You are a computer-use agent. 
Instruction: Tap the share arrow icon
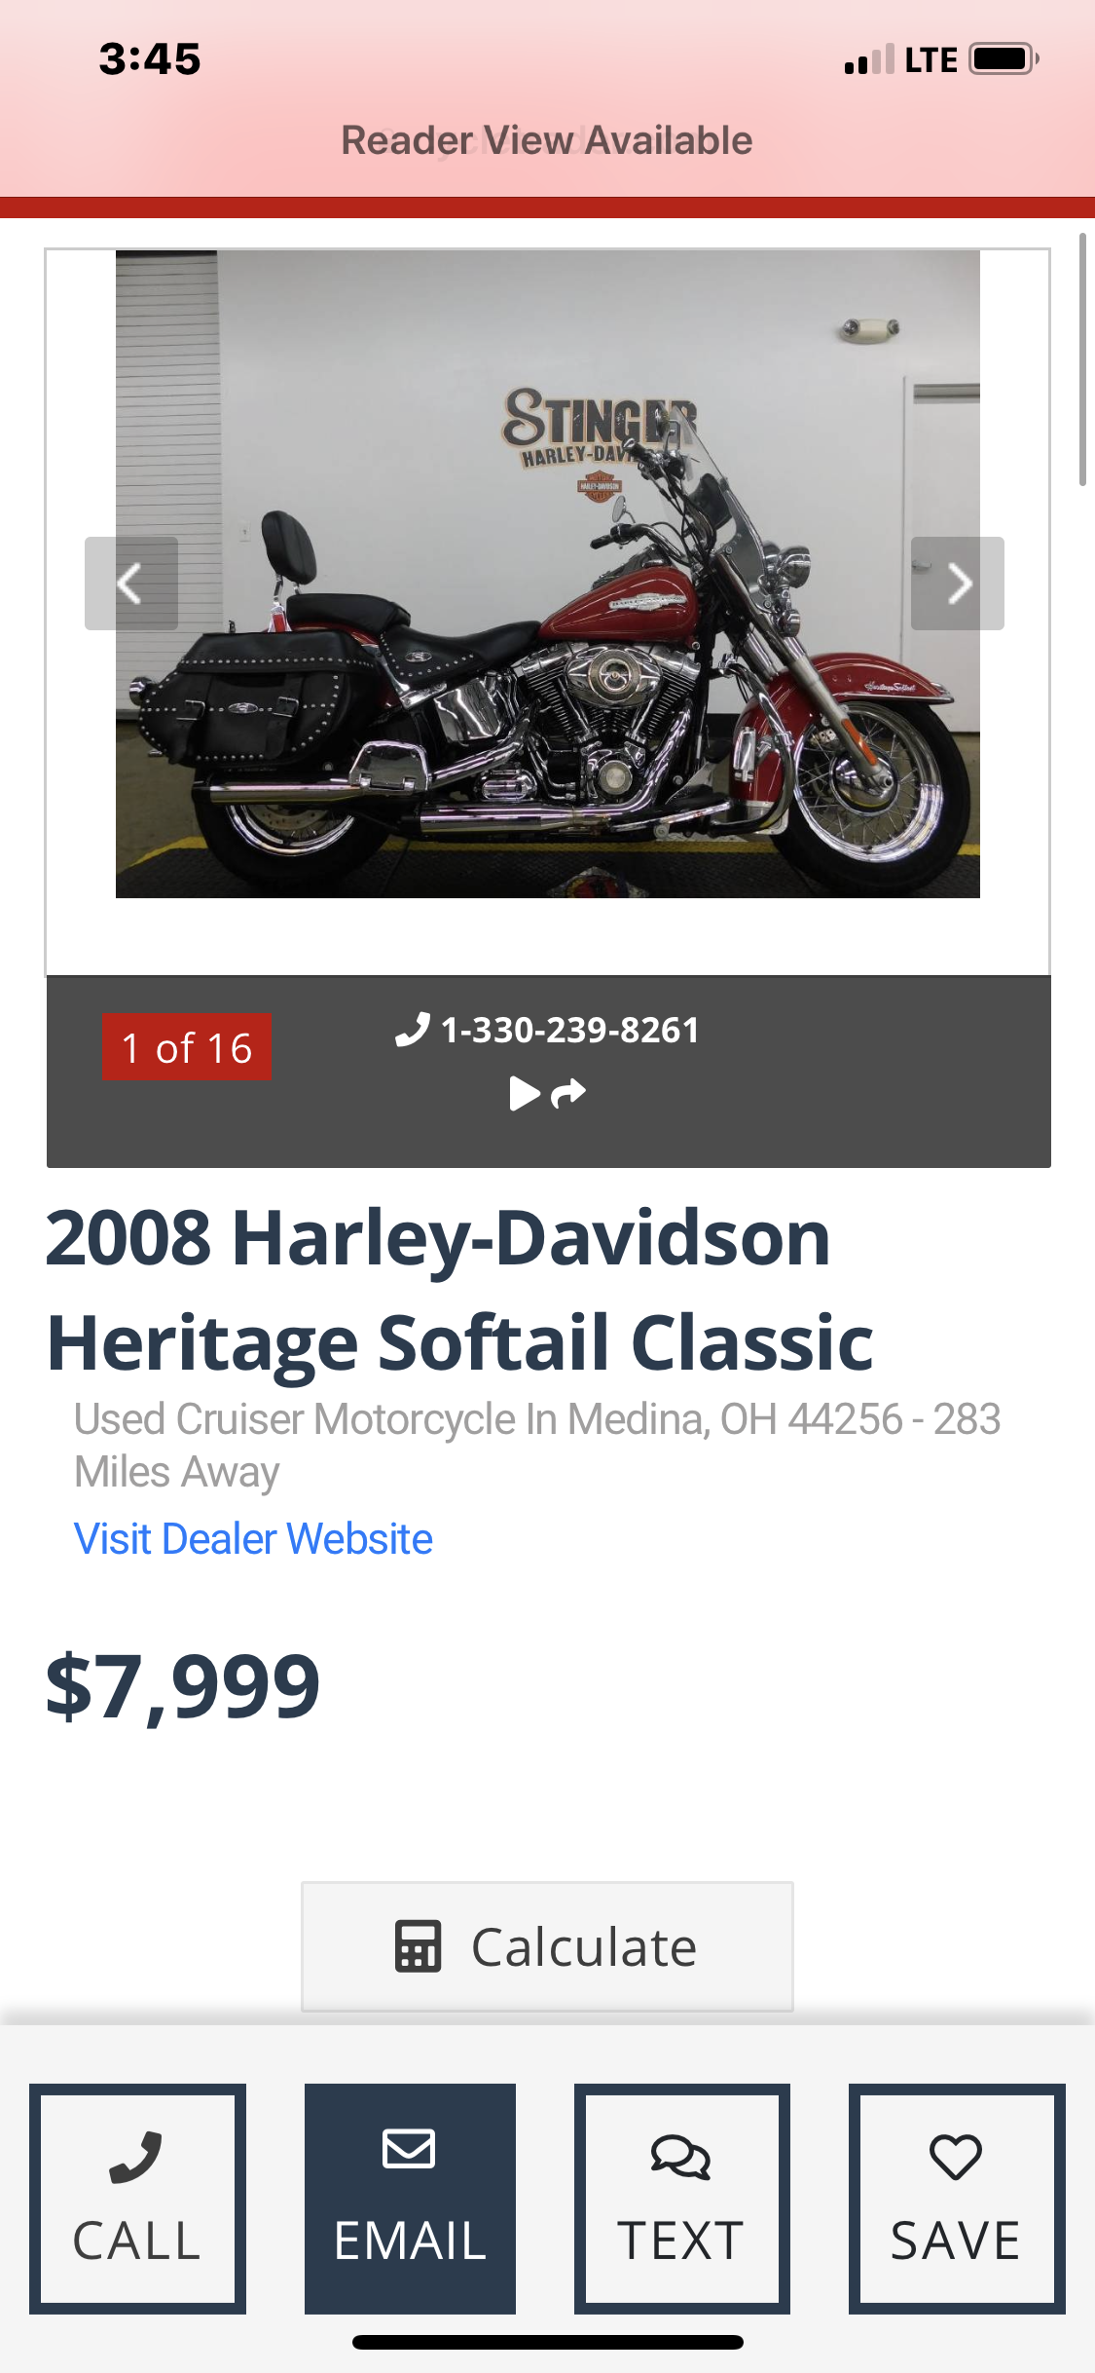(x=568, y=1094)
